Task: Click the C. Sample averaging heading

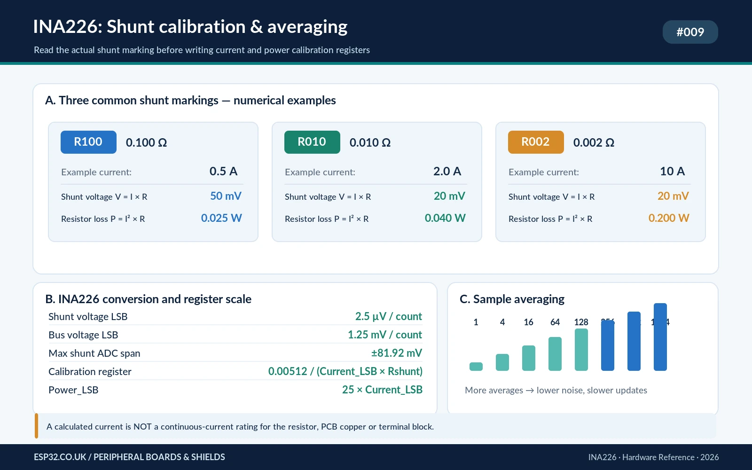Action: click(512, 299)
